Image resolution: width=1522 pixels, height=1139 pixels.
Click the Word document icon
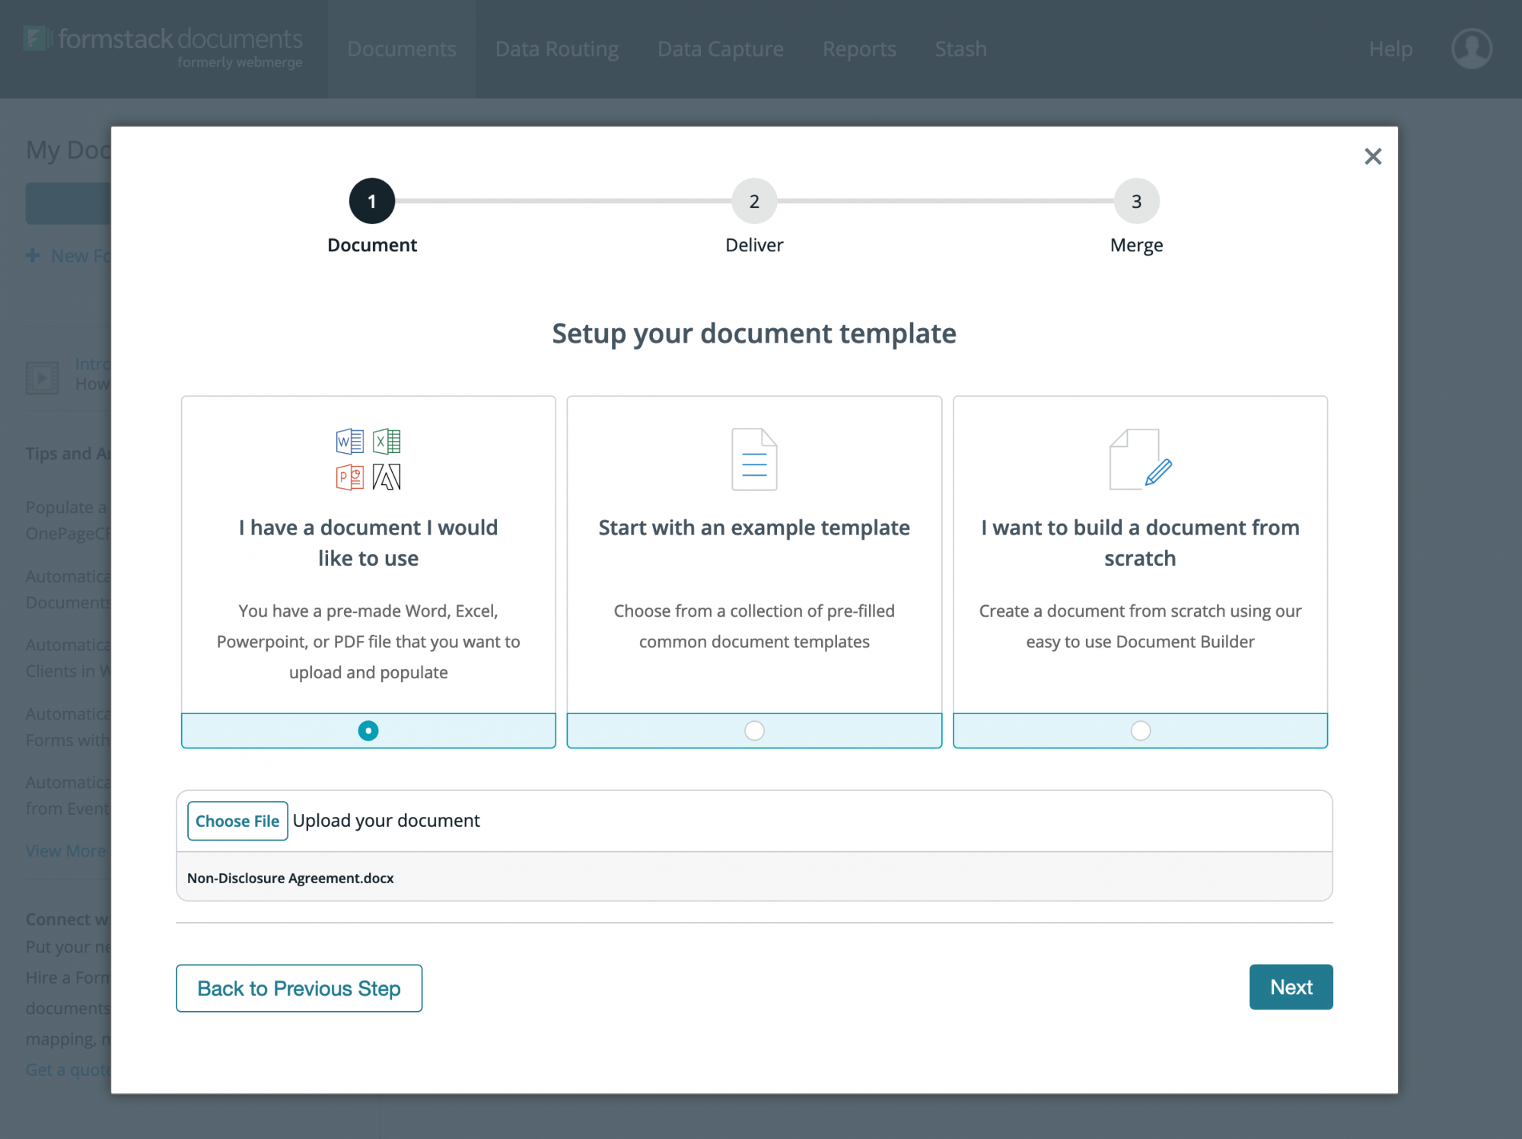(x=350, y=442)
